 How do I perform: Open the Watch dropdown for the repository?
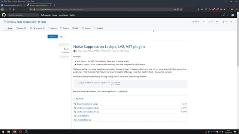point(196,22)
